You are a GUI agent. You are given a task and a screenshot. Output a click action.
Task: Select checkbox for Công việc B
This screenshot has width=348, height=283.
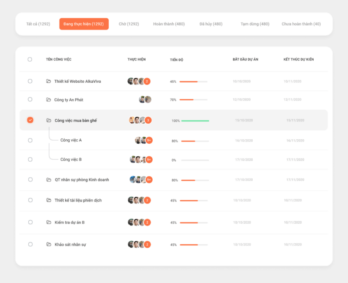(30, 159)
